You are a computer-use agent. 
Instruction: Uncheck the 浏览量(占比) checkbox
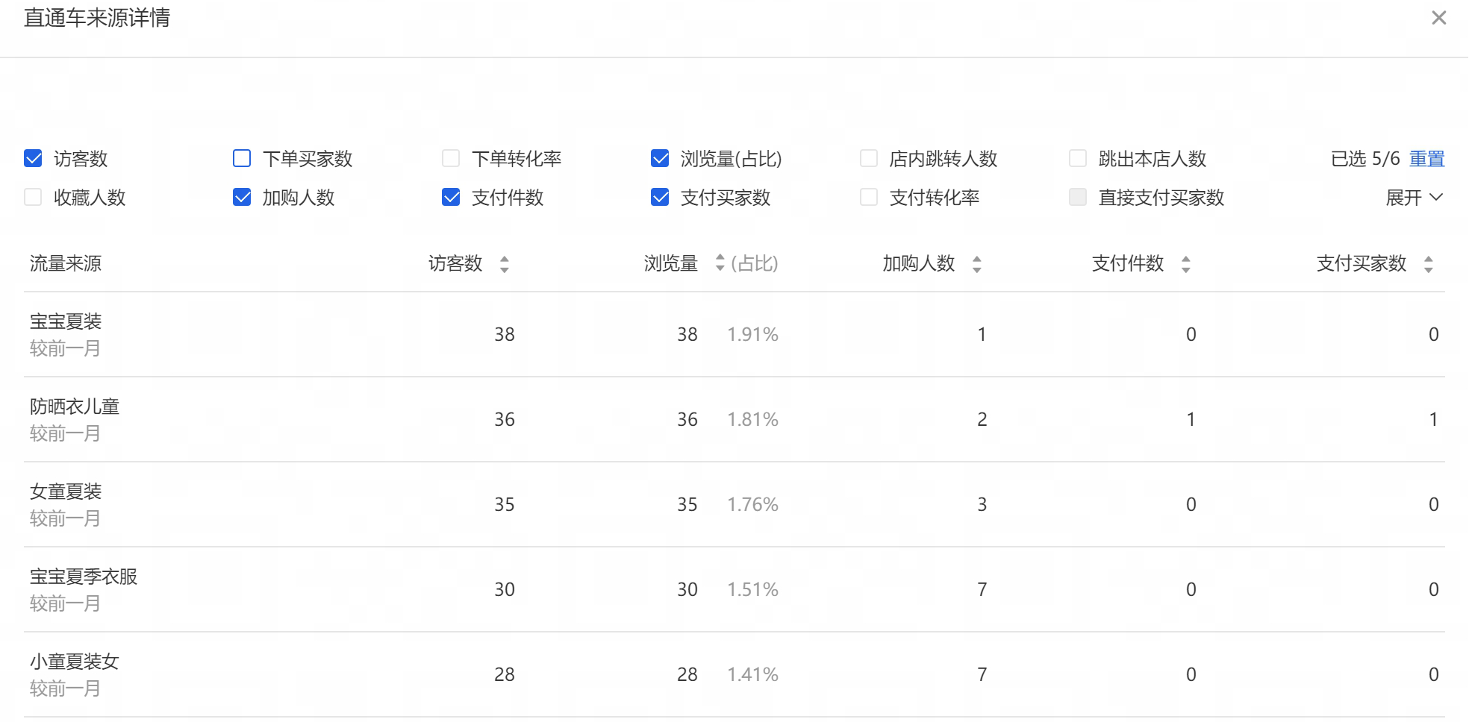(x=660, y=158)
